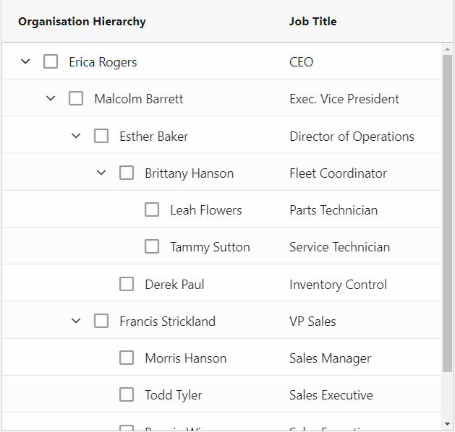The image size is (455, 432).
Task: Collapse the Esther Baker group
Action: point(76,136)
